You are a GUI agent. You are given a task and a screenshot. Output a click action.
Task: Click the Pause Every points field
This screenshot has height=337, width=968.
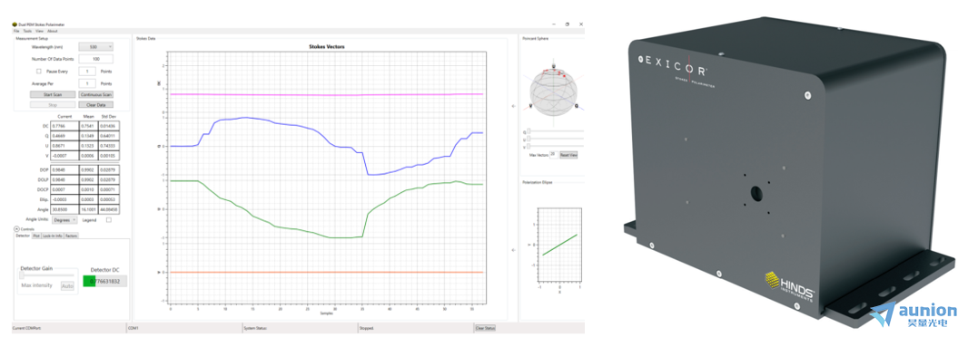88,72
